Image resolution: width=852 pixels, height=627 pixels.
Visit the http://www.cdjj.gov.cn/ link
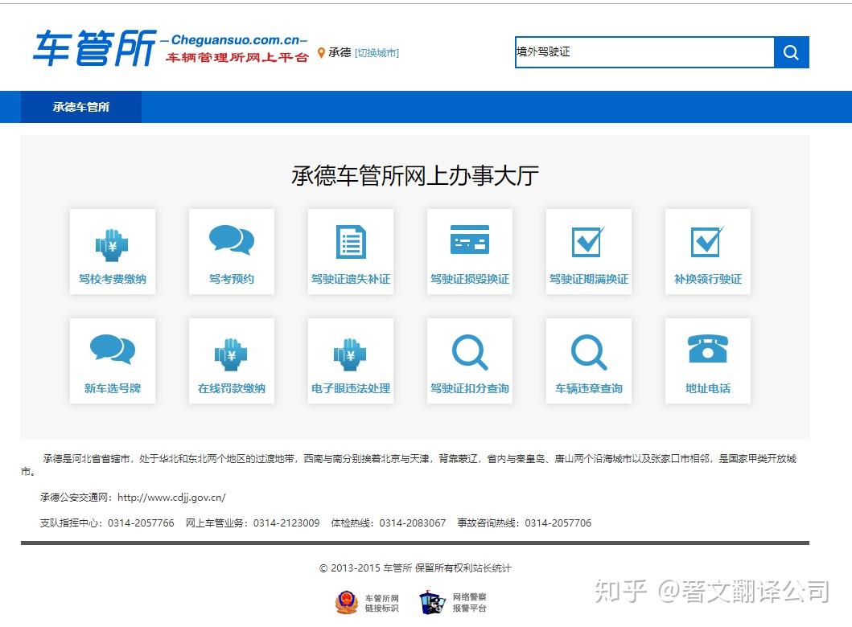tap(171, 498)
